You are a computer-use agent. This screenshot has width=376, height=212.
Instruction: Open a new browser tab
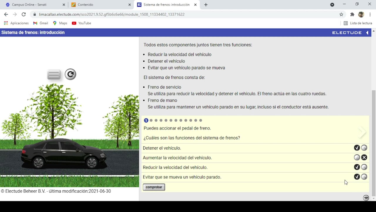tap(206, 5)
